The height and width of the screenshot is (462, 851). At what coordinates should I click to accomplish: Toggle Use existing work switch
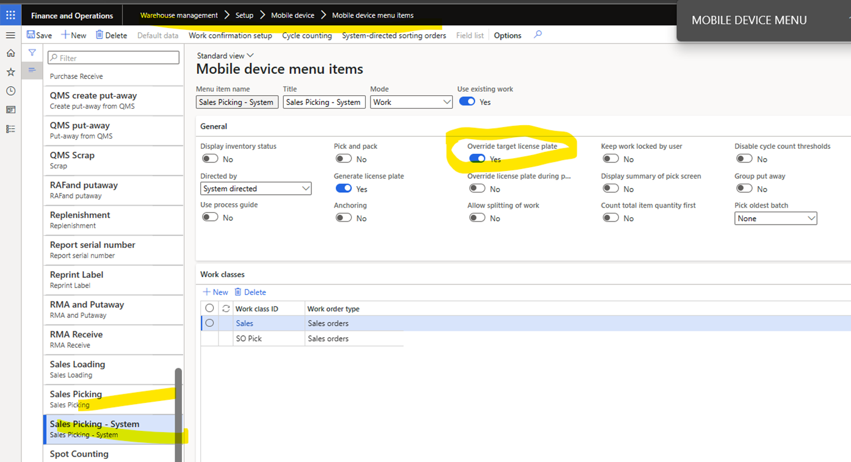(467, 102)
